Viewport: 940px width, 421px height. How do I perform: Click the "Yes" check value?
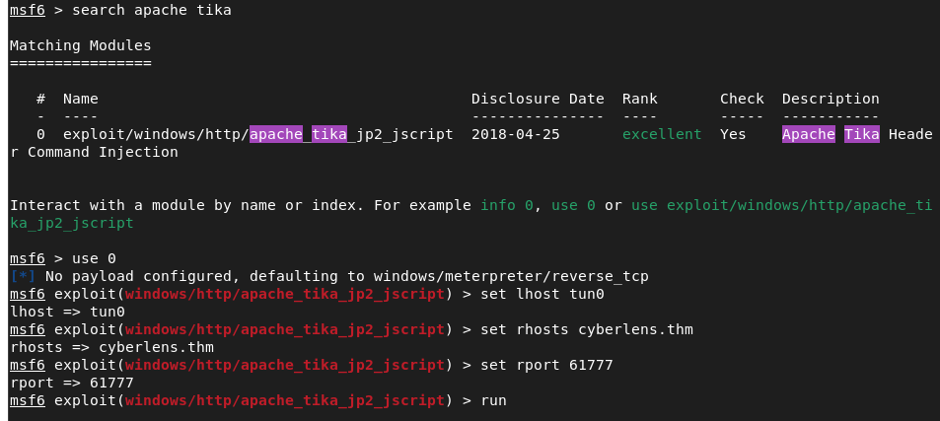click(733, 134)
